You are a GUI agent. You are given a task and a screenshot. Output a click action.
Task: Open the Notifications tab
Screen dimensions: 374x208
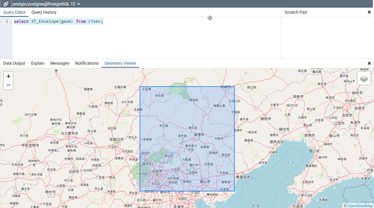[87, 63]
